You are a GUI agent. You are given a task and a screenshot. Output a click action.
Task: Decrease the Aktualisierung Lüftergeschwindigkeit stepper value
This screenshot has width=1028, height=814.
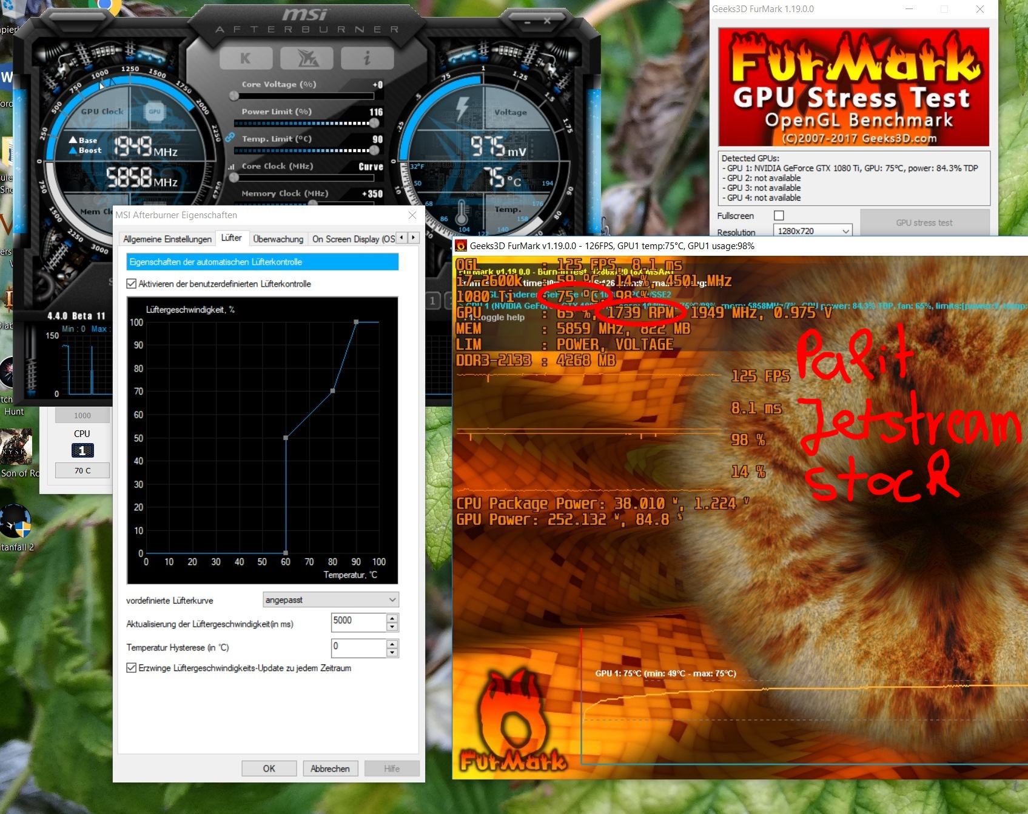392,627
